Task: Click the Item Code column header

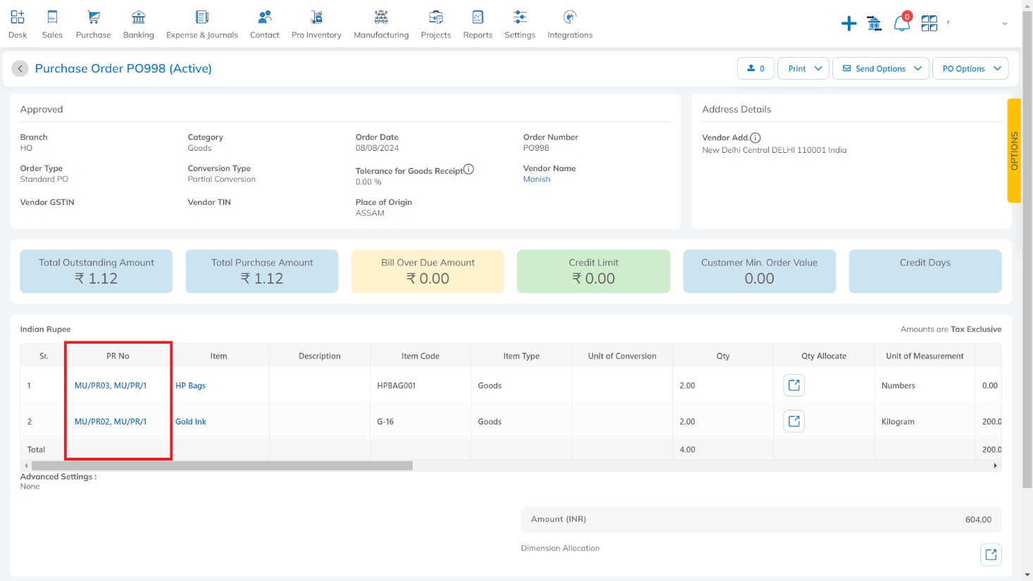Action: pos(420,356)
